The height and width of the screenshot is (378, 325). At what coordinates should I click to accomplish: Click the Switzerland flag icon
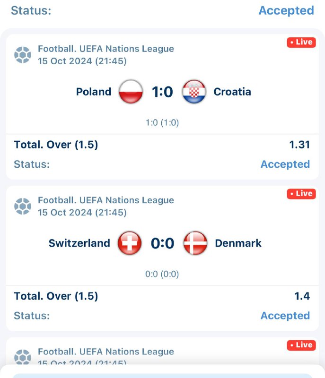click(130, 243)
